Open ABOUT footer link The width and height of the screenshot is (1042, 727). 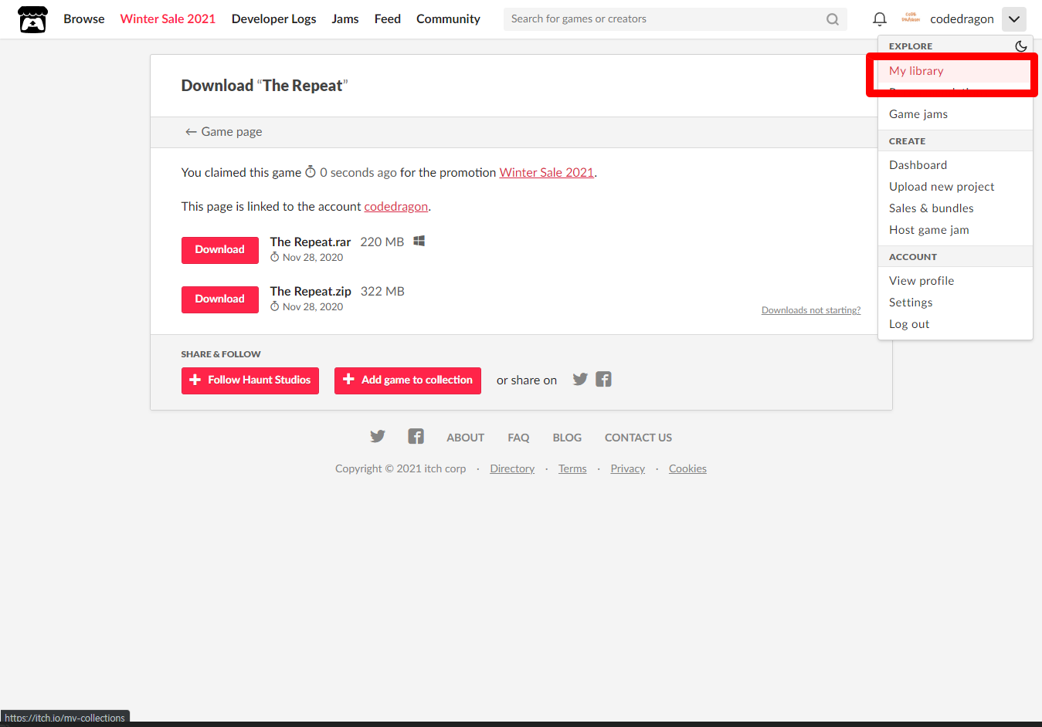tap(466, 438)
